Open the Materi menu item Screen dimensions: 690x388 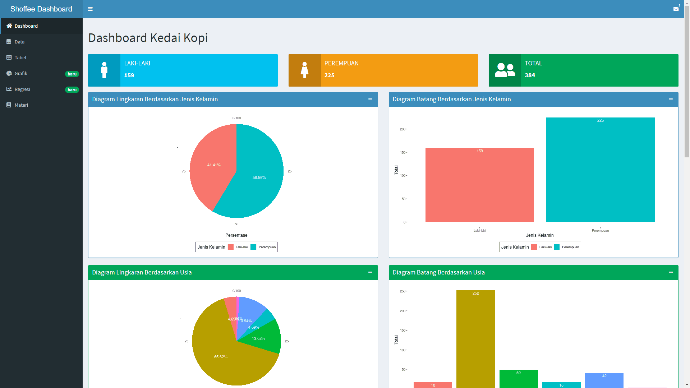coord(21,105)
